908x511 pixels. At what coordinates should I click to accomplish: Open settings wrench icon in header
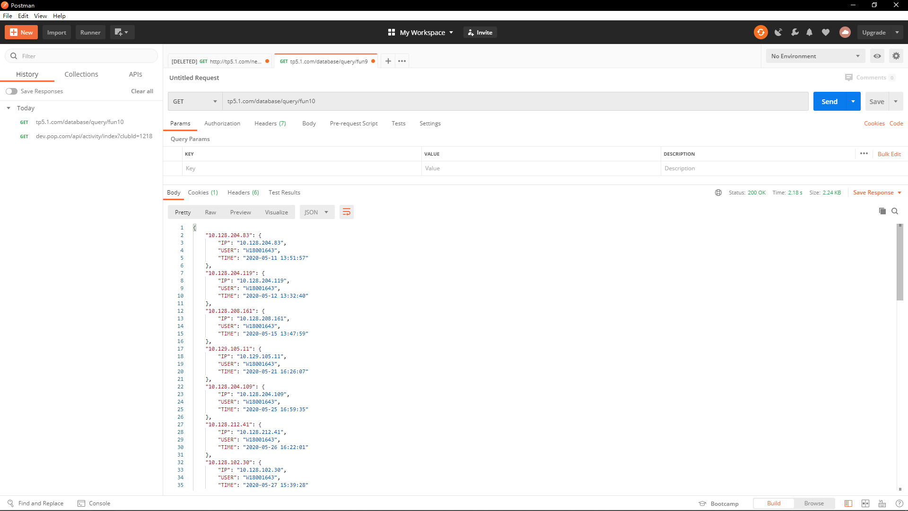pyautogui.click(x=795, y=32)
